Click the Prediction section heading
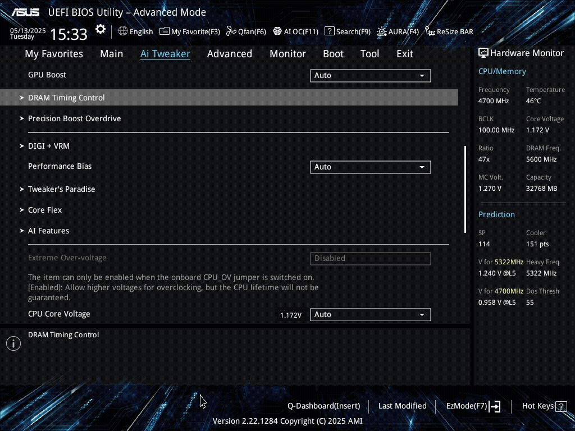 point(496,214)
